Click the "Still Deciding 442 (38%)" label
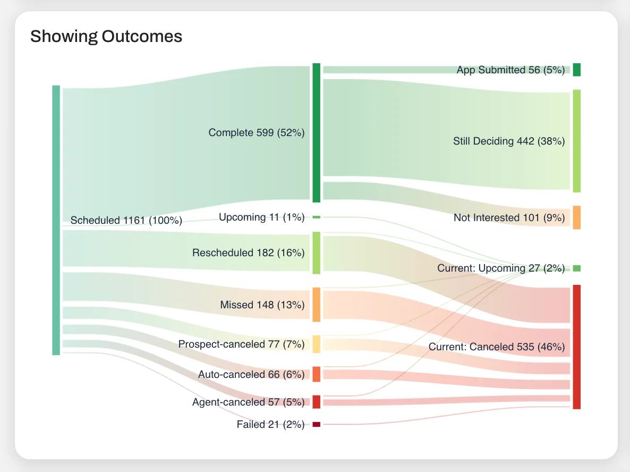 [x=509, y=141]
